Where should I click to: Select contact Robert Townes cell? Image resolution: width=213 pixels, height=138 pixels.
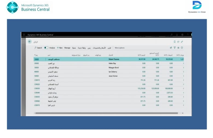[x=114, y=59]
